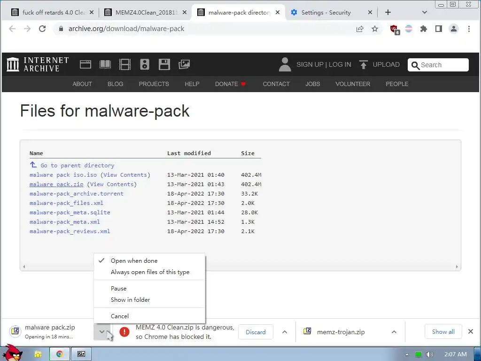Click the malware pack.zip download menu arrow
The width and height of the screenshot is (481, 361).
(102, 332)
